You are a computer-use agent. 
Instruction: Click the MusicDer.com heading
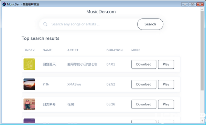[101, 12]
